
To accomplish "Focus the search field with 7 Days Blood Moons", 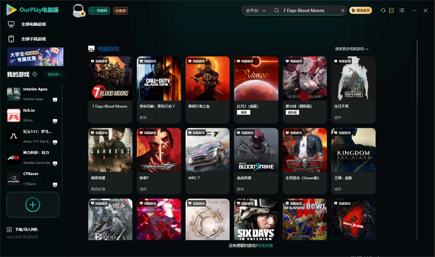I will [310, 10].
